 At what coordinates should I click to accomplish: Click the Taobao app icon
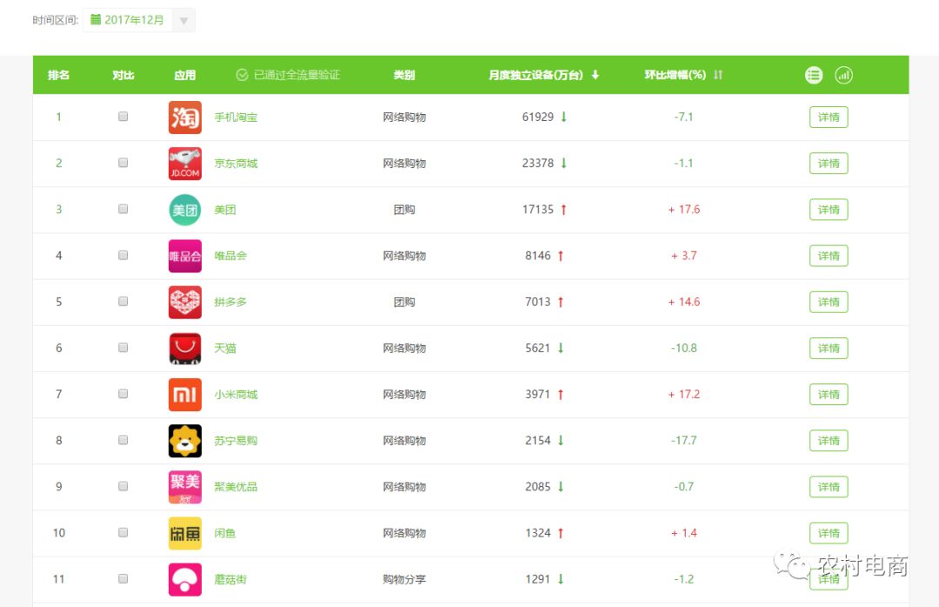[x=184, y=117]
